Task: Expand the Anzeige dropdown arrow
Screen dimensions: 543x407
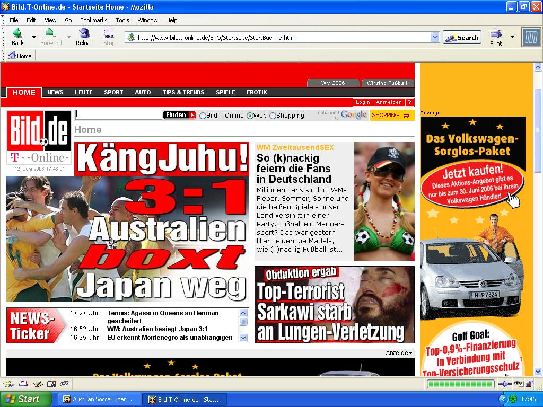Action: [411, 353]
